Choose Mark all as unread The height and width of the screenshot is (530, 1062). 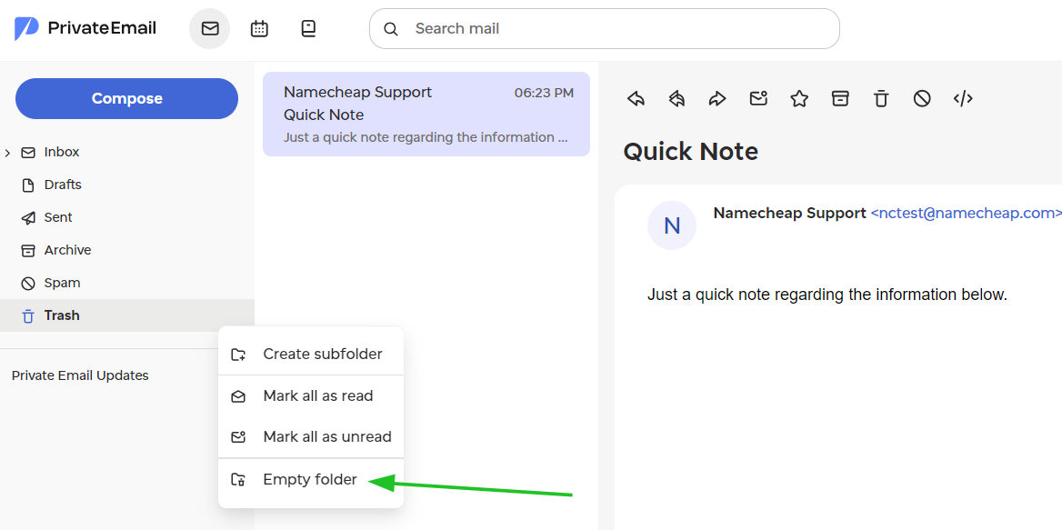[x=311, y=436]
